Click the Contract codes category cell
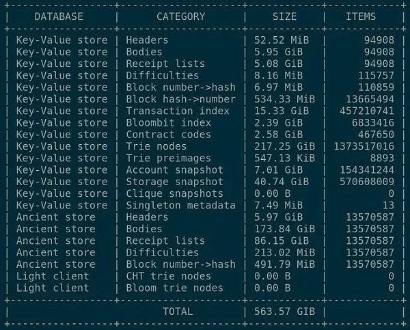This screenshot has height=330, width=410. click(x=168, y=135)
